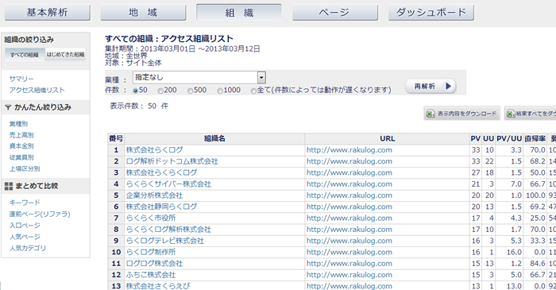The image size is (556, 290).
Task: Sort by the 直帰率 column header
Action: coord(535,138)
